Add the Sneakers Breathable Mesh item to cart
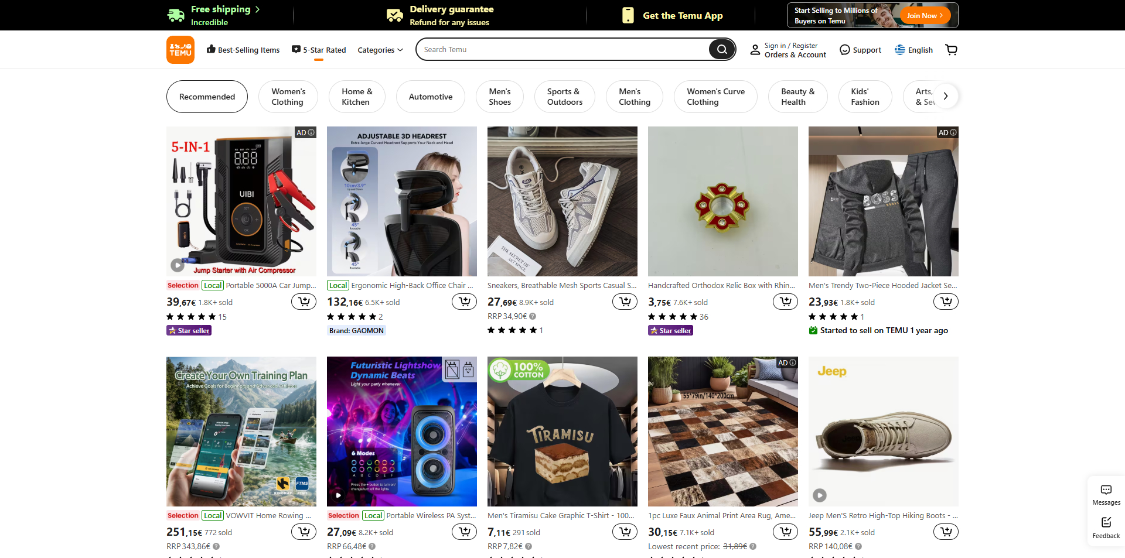This screenshot has width=1125, height=558. click(x=625, y=302)
